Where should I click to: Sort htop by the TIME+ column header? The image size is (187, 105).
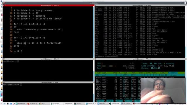[x=163, y=73]
